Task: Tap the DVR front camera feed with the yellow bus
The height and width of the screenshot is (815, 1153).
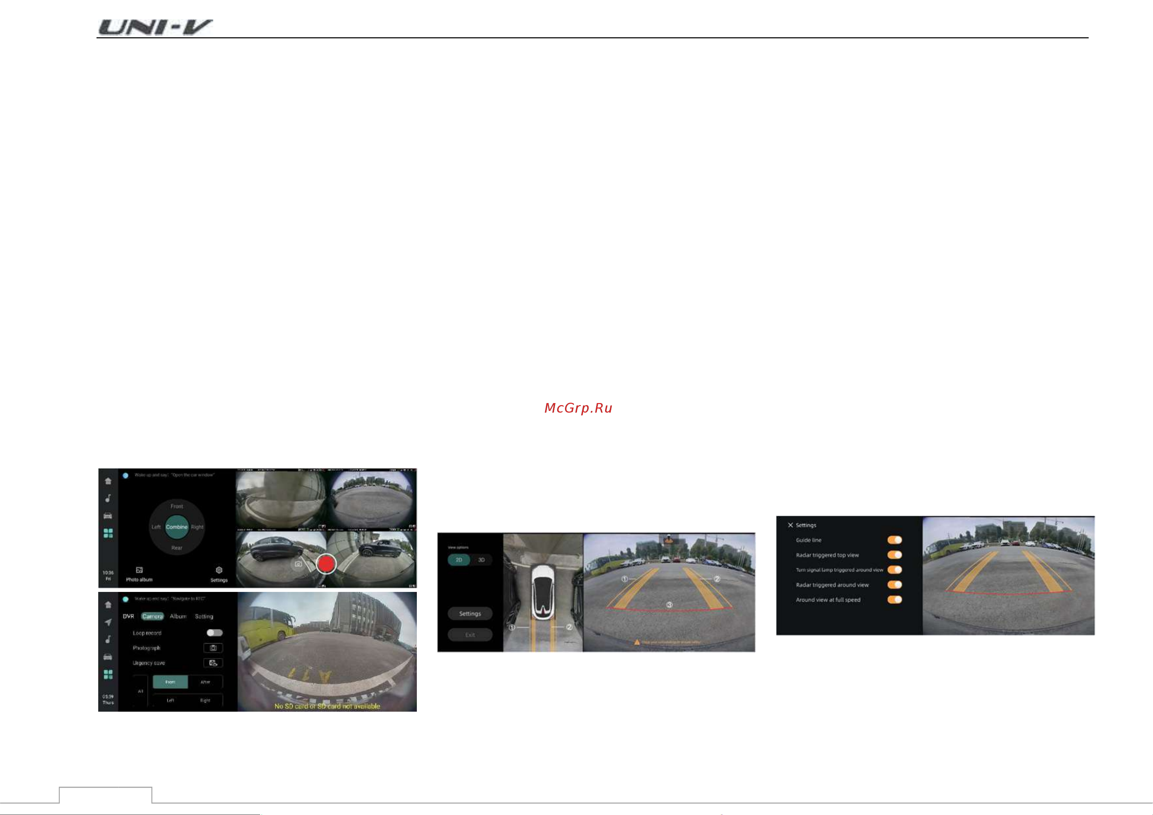Action: [327, 652]
